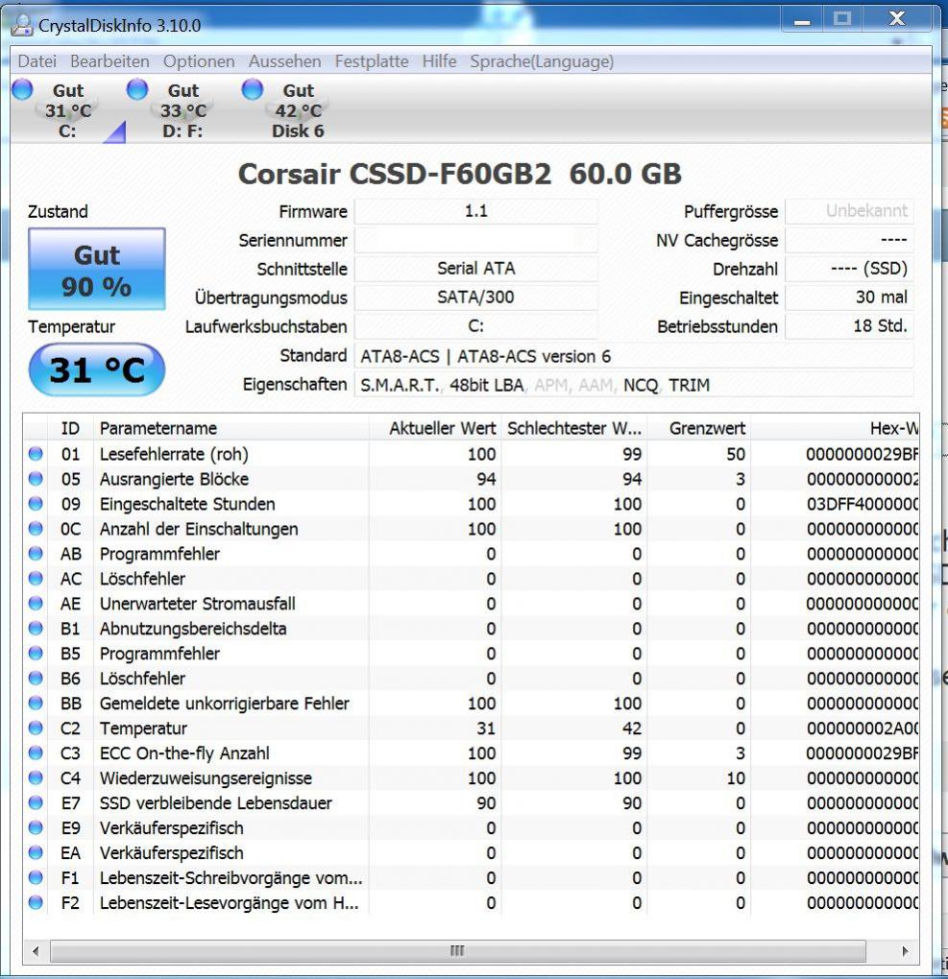Click status orb of Wiederzuweisungsereignisse row
Viewport: 948px width, 979px height.
click(x=36, y=778)
